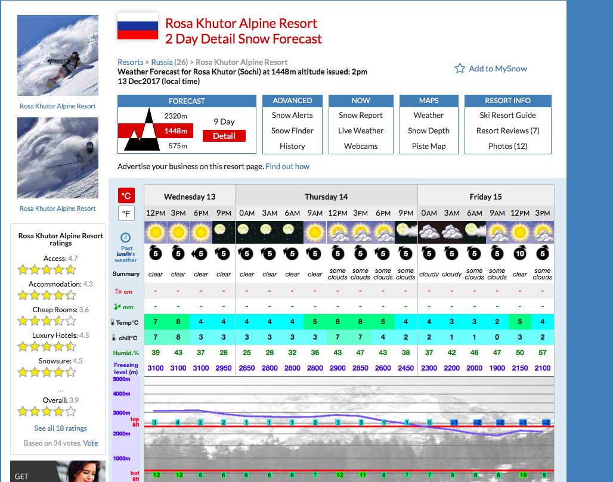Open the snowboarder photo thumbnail
Image resolution: width=613 pixels, height=482 pixels.
pos(58,55)
